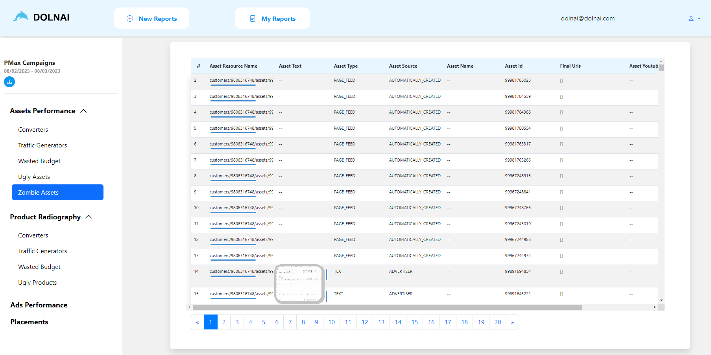Click the plus icon beside New Reports

[x=129, y=18]
